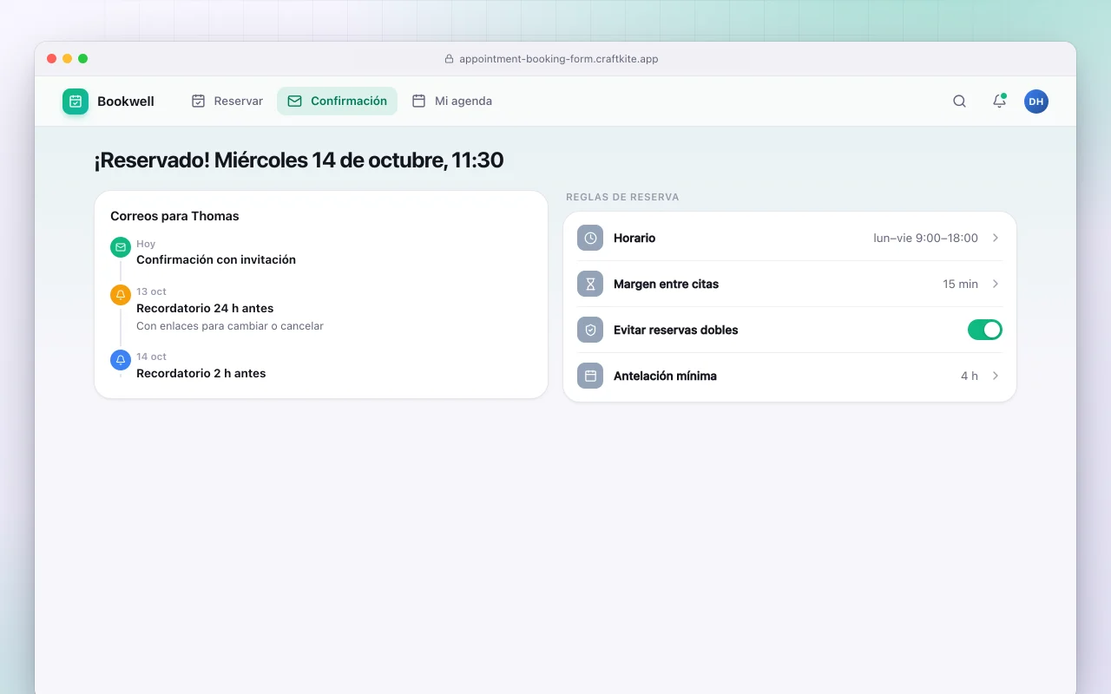Click the yellow minimize window button
Viewport: 1111px width, 694px height.
67,58
